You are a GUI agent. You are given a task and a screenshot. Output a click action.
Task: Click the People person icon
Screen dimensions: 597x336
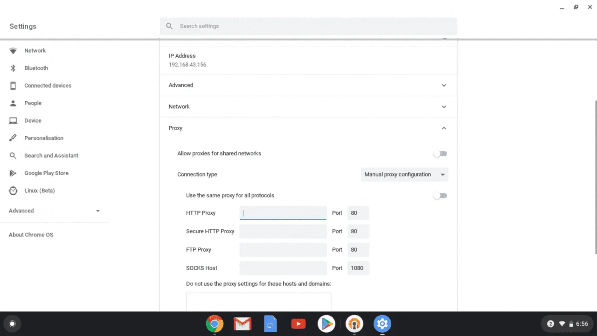(x=14, y=103)
